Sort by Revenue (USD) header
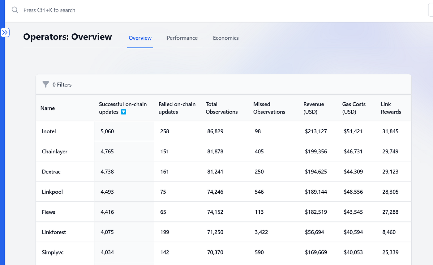433x265 pixels. coord(314,108)
